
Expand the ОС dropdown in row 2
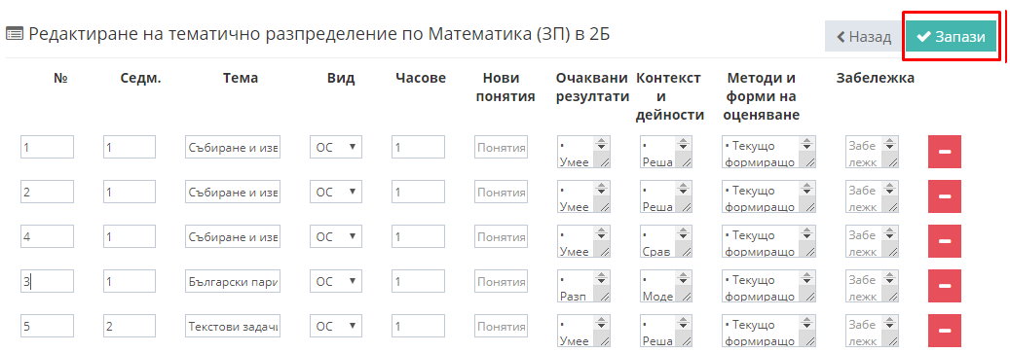[336, 192]
